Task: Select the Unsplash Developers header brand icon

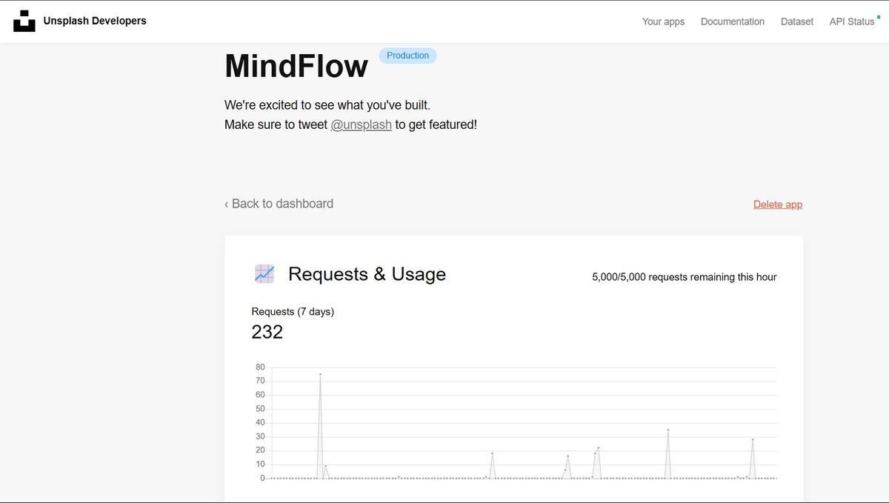Action: [25, 21]
